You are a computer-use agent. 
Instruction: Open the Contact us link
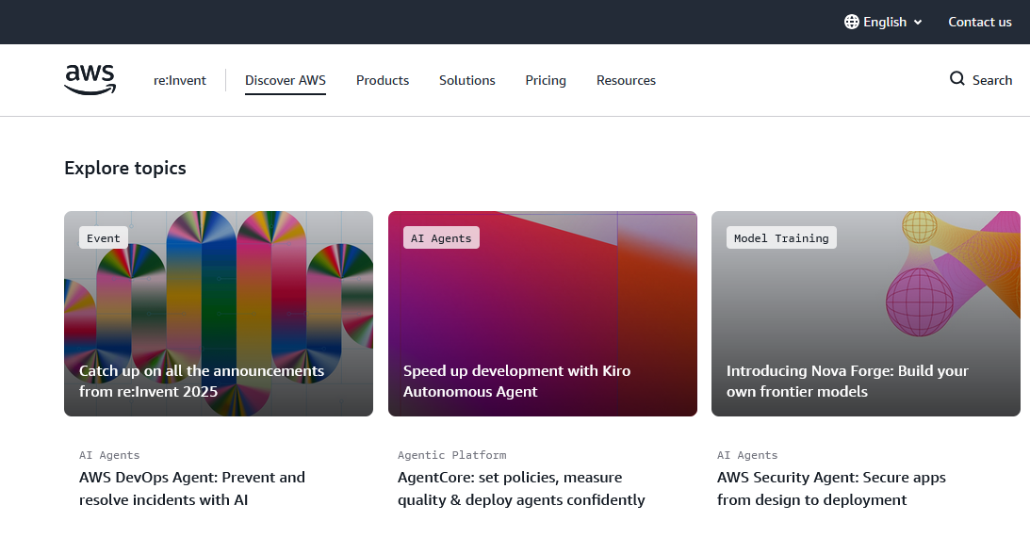[979, 22]
